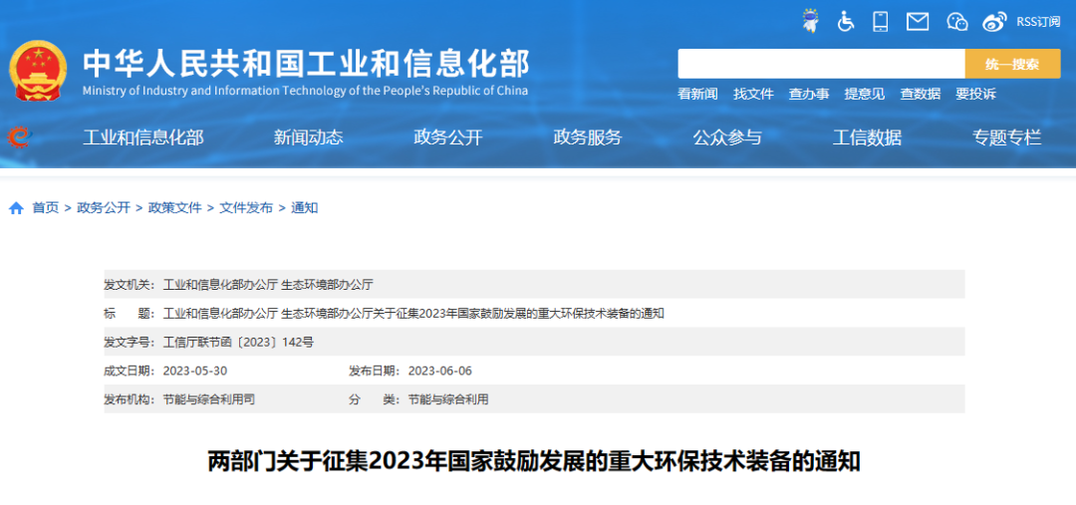Click the RSS订阅 link
This screenshot has height=505, width=1076.
pyautogui.click(x=1038, y=21)
